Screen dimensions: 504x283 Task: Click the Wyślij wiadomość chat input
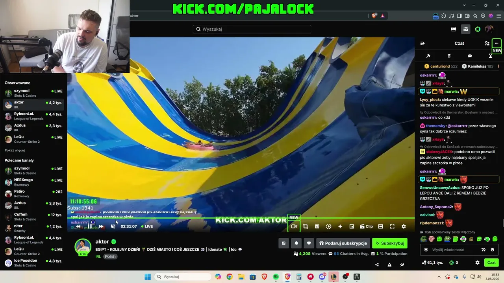[x=460, y=250]
